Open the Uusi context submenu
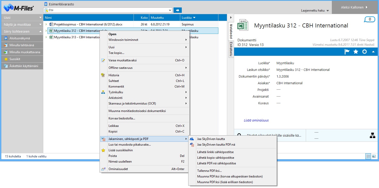This screenshot has width=379, height=188. 145,47
